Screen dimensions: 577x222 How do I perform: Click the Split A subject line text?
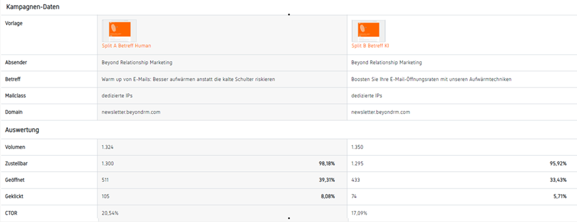(x=188, y=79)
